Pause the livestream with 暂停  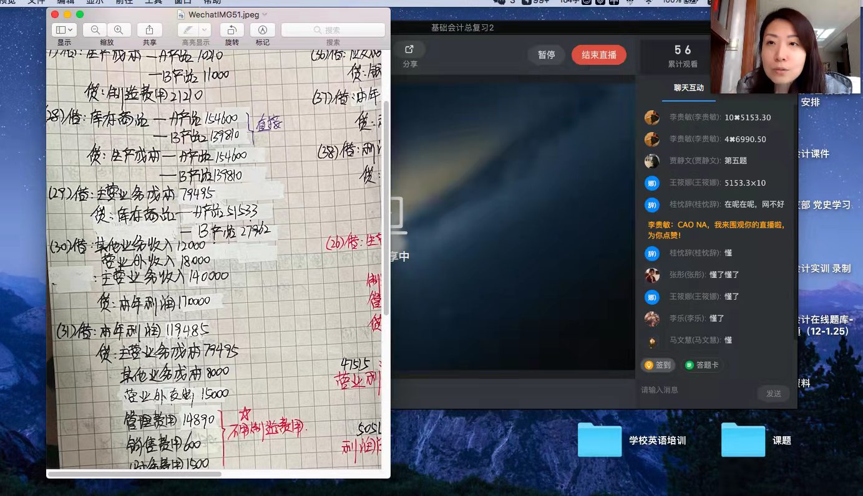click(546, 55)
